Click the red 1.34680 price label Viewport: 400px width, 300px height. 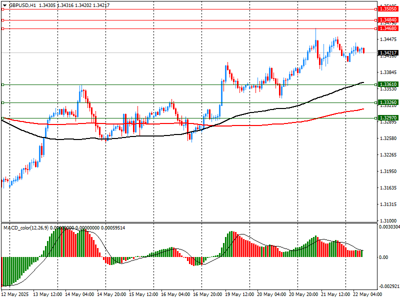point(388,28)
